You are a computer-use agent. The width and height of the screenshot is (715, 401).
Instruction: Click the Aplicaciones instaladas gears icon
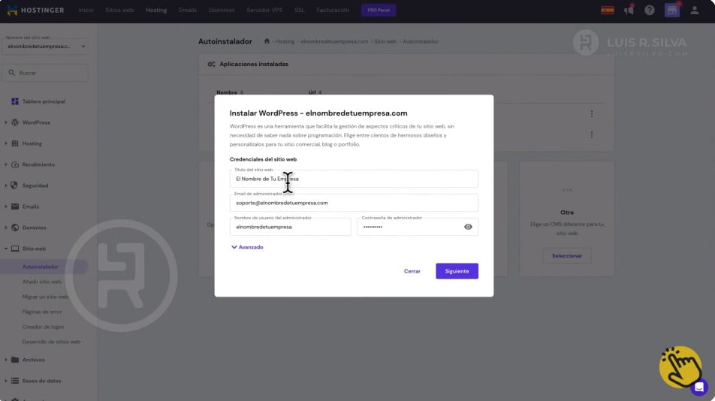(x=211, y=65)
